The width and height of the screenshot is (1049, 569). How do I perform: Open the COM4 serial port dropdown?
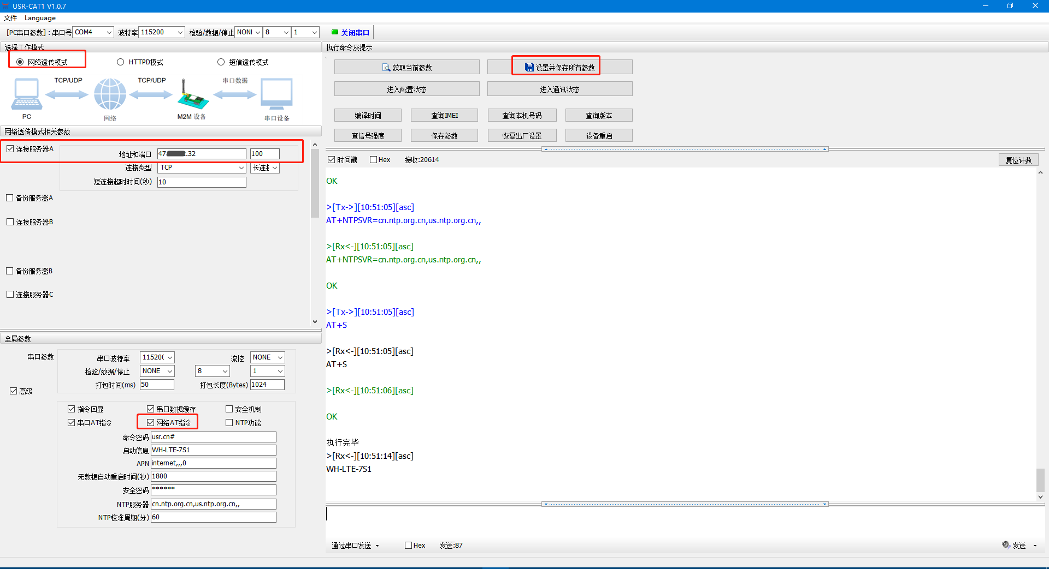[93, 32]
